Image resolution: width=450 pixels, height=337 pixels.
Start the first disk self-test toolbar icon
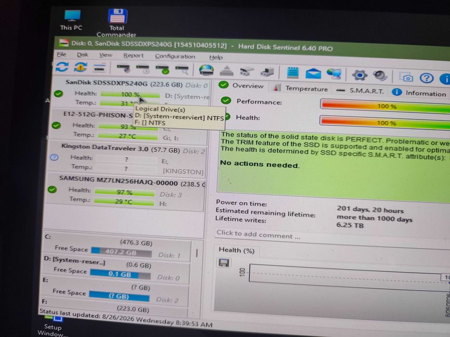123,69
